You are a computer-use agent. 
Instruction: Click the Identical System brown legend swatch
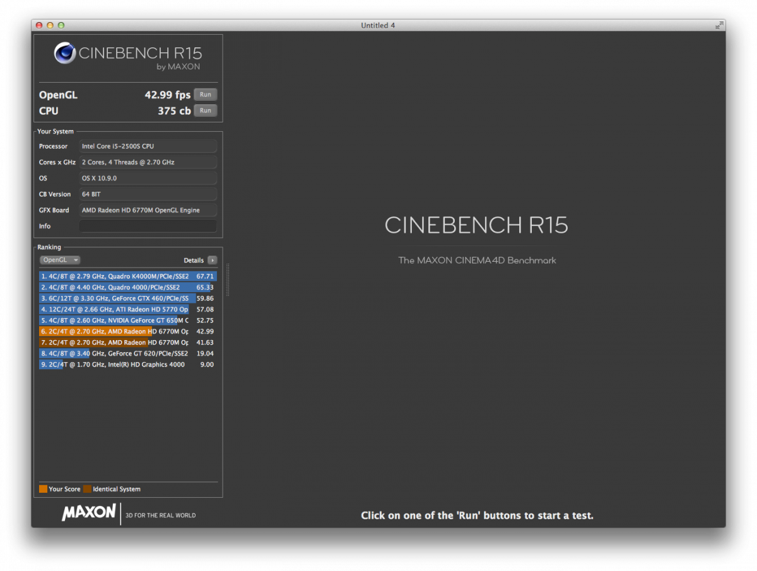pyautogui.click(x=87, y=489)
